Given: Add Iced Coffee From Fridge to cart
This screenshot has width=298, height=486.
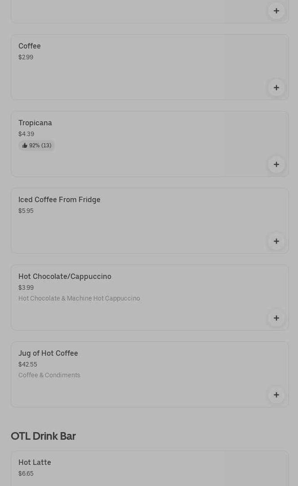Looking at the screenshot, I should (x=276, y=241).
